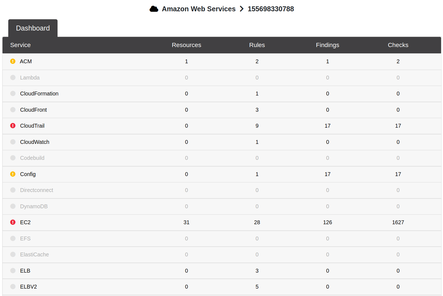Click EC2 rules count 28
This screenshot has height=296, width=443.
(x=257, y=222)
